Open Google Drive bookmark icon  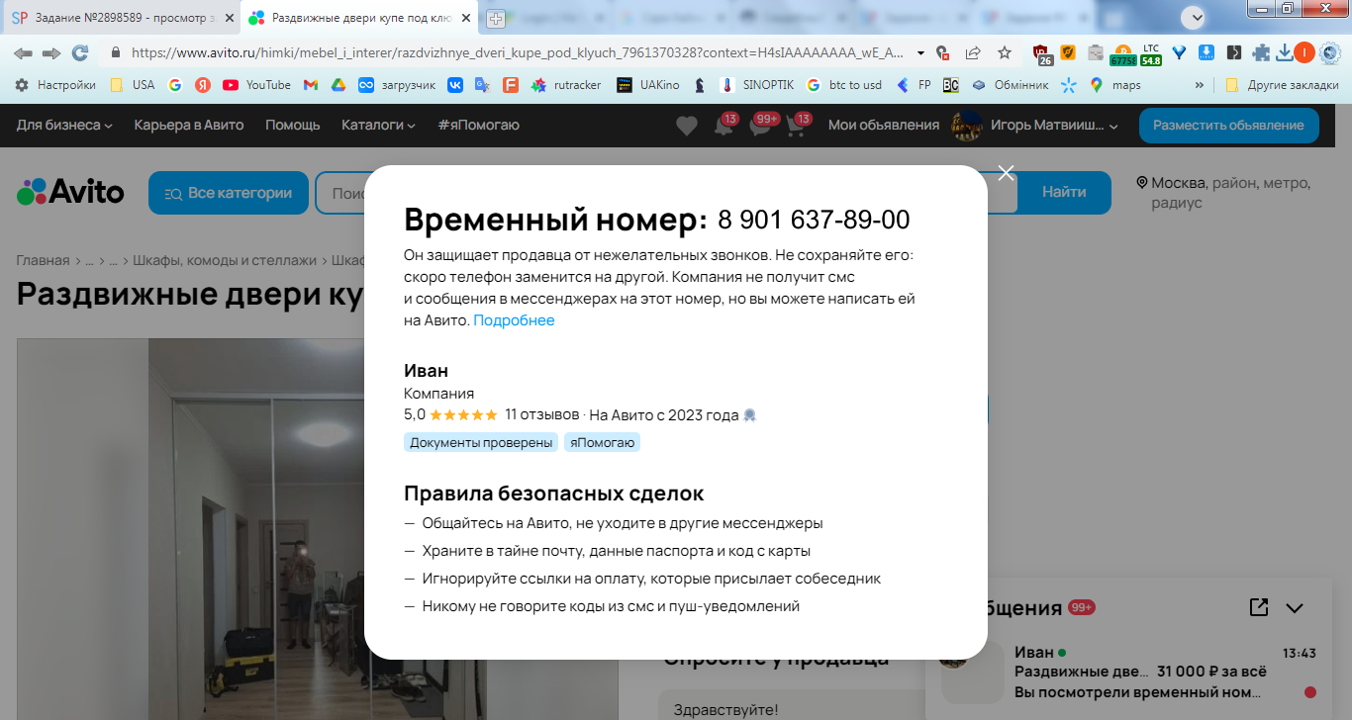(338, 85)
